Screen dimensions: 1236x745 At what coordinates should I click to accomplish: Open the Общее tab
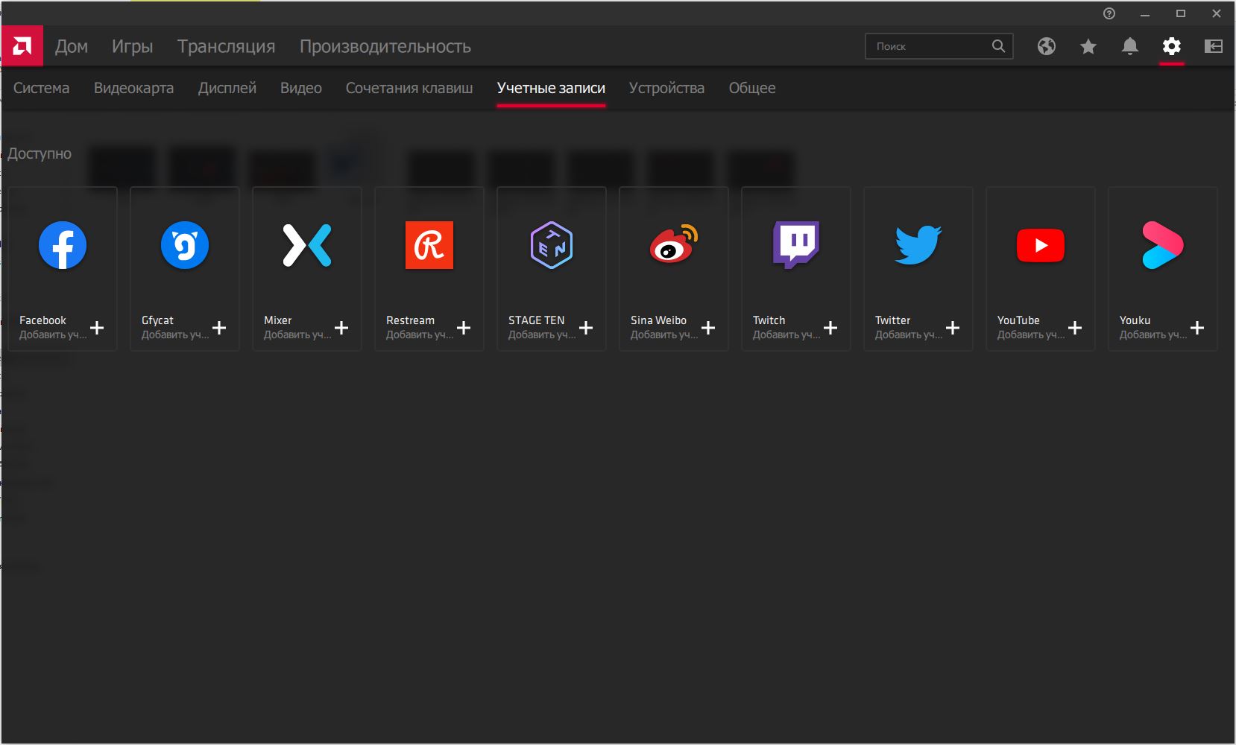(752, 88)
